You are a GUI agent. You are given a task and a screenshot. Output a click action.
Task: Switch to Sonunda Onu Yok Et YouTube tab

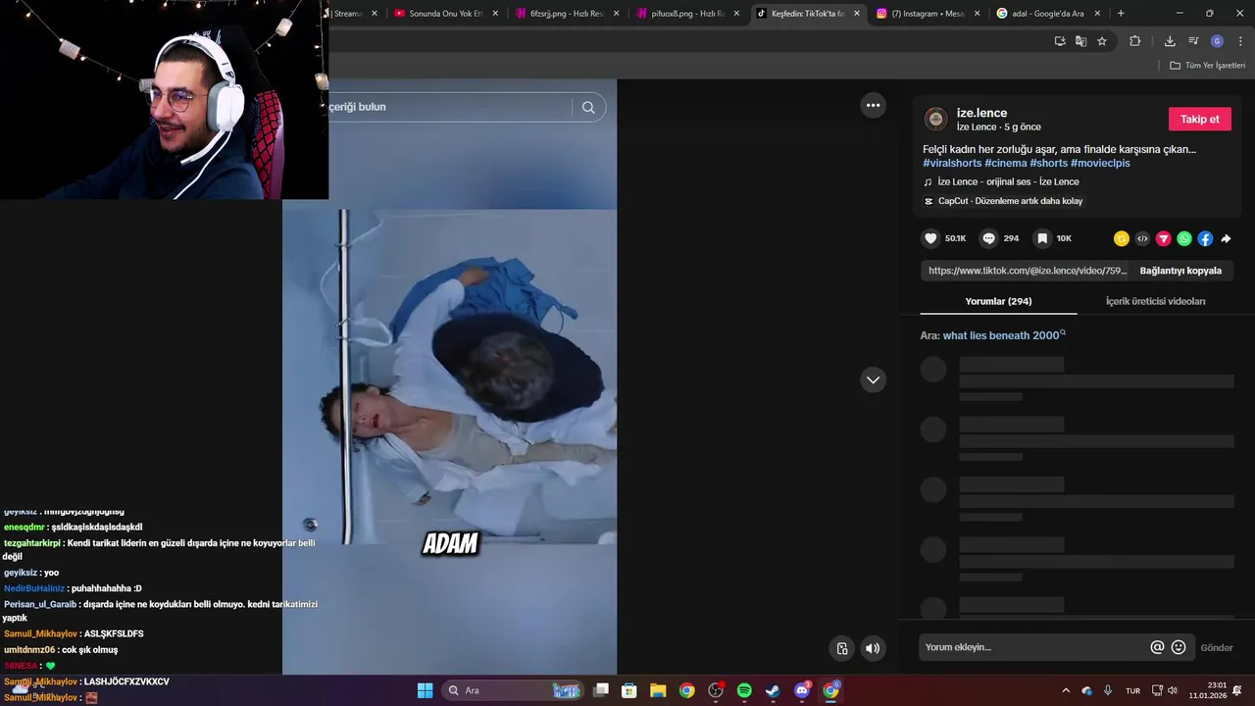click(446, 14)
